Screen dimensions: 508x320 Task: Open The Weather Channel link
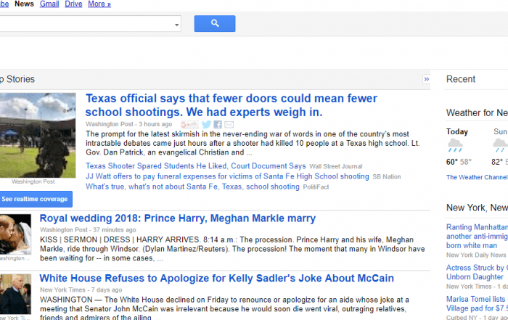click(477, 178)
